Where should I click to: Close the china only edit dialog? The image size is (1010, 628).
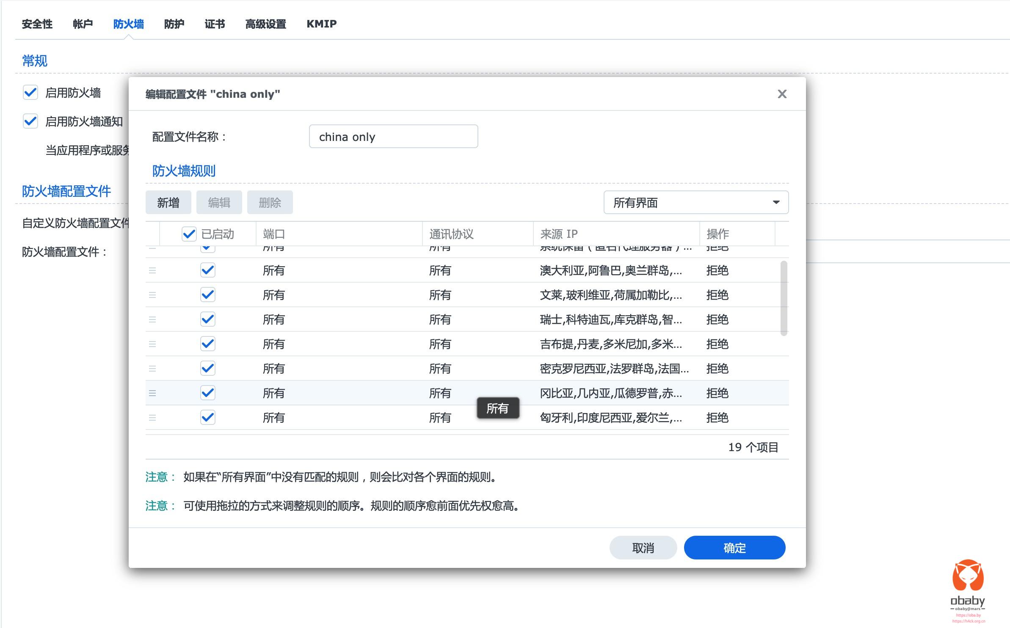pos(782,94)
